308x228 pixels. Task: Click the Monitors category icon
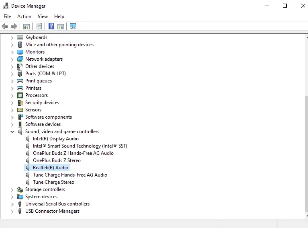(x=20, y=52)
